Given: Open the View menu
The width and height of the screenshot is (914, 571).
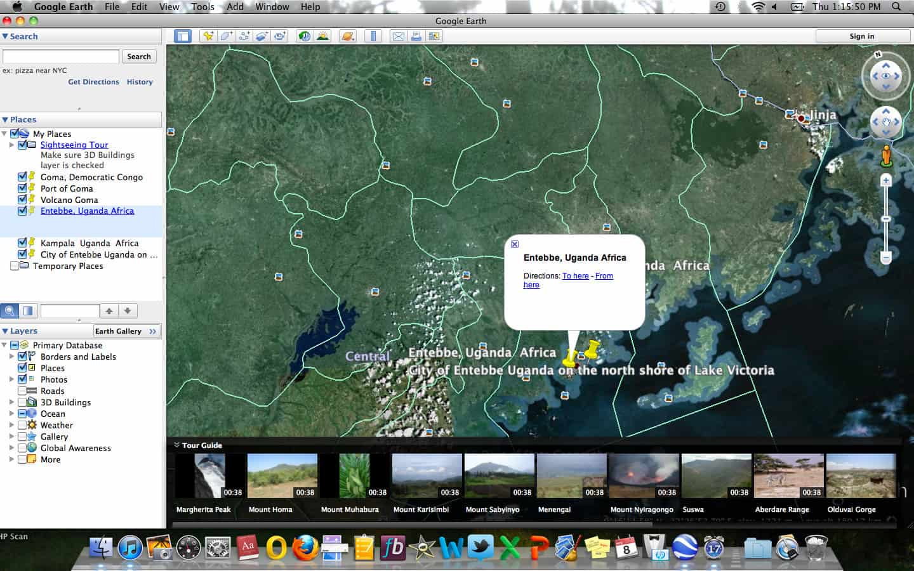Looking at the screenshot, I should (x=169, y=6).
